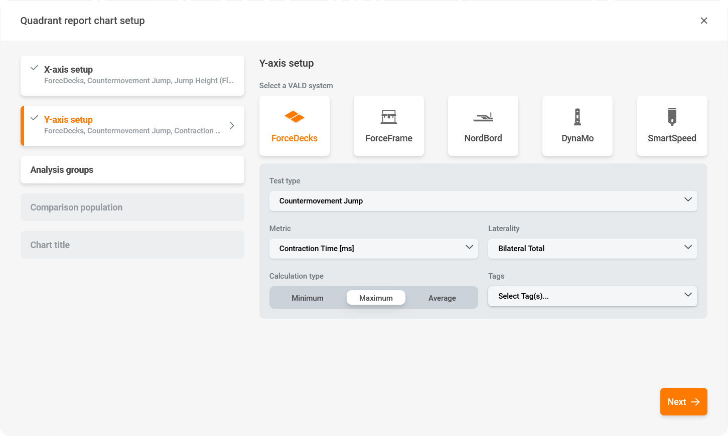Screen dimensions: 728x436
Task: Click the X-axis setup description text
Action: click(138, 81)
